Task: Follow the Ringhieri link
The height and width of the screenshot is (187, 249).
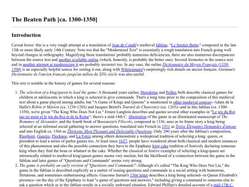Action: 27,136
